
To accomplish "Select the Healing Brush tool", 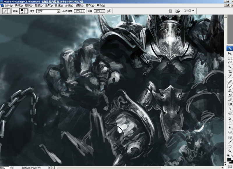I will click(230, 82).
